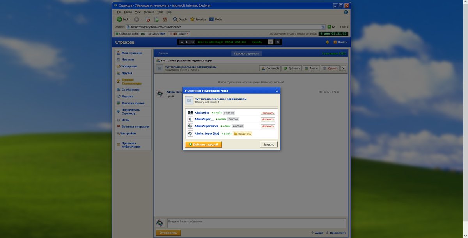Open the browser Search tool
The image size is (468, 238).
coord(180,19)
